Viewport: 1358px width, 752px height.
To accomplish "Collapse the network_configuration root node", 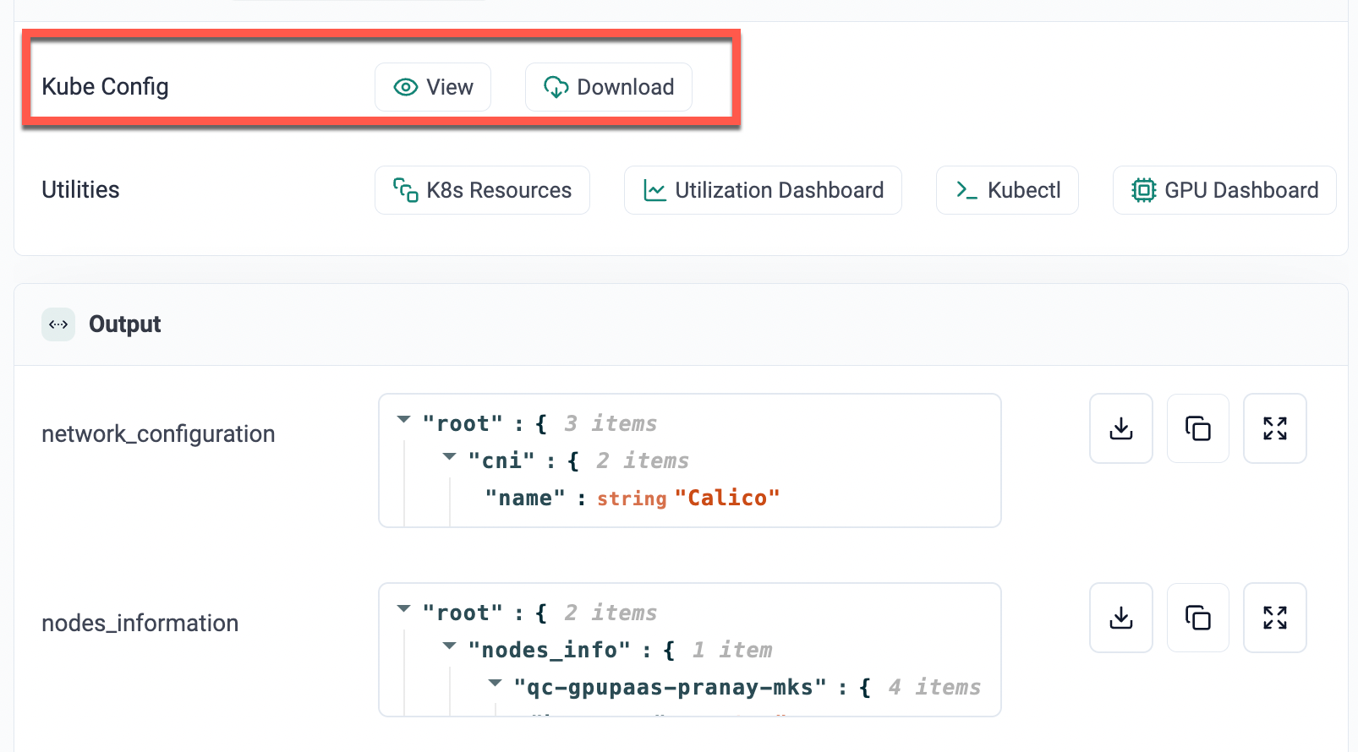I will tap(404, 420).
